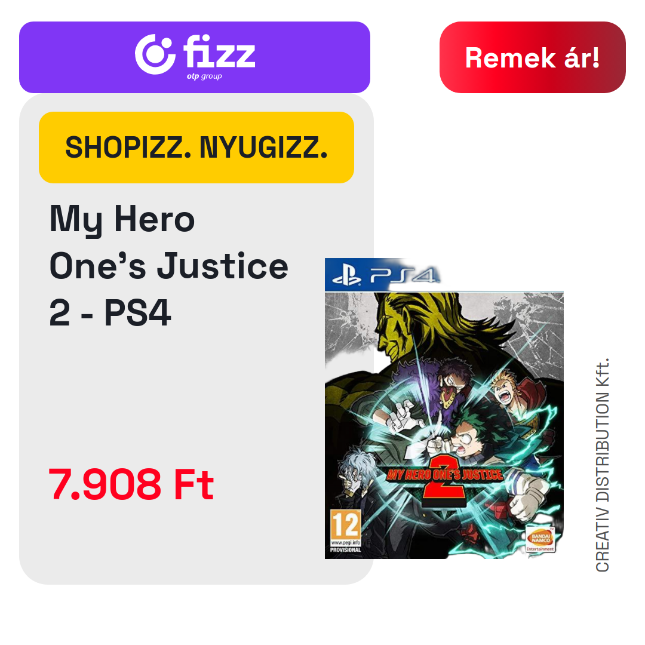Click the Remek ár! red badge
The height and width of the screenshot is (645, 645).
click(x=532, y=57)
